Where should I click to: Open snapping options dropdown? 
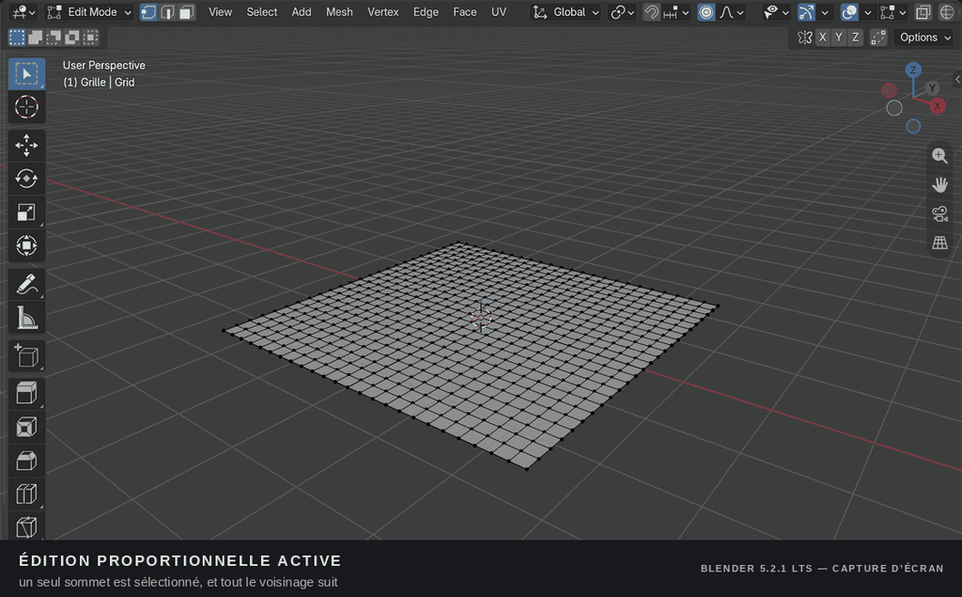coord(675,12)
